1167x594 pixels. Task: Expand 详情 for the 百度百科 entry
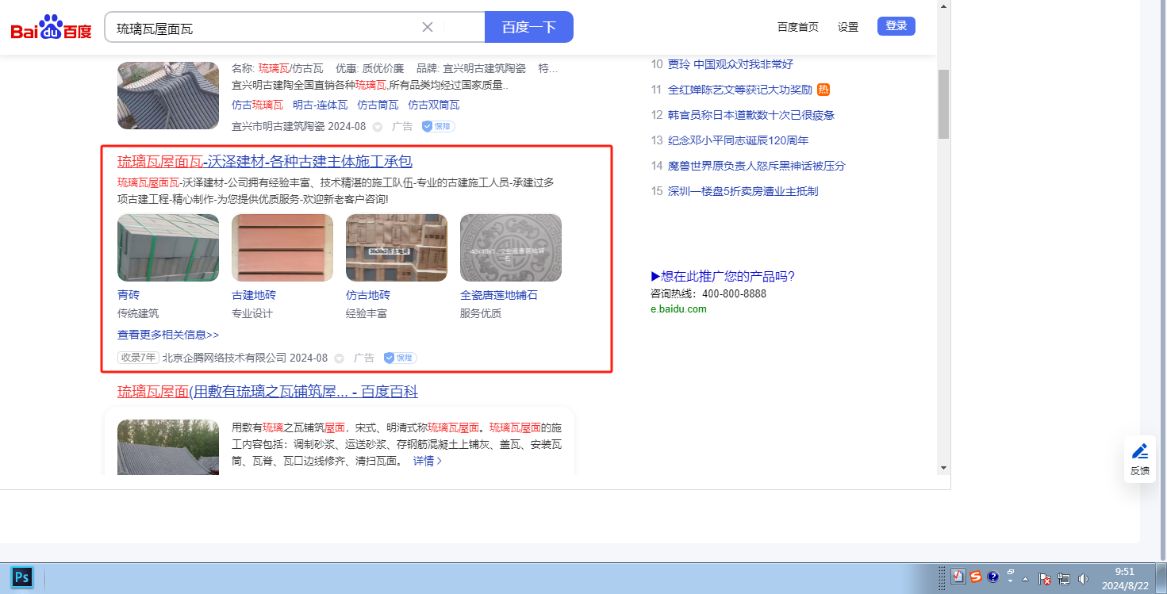(428, 461)
